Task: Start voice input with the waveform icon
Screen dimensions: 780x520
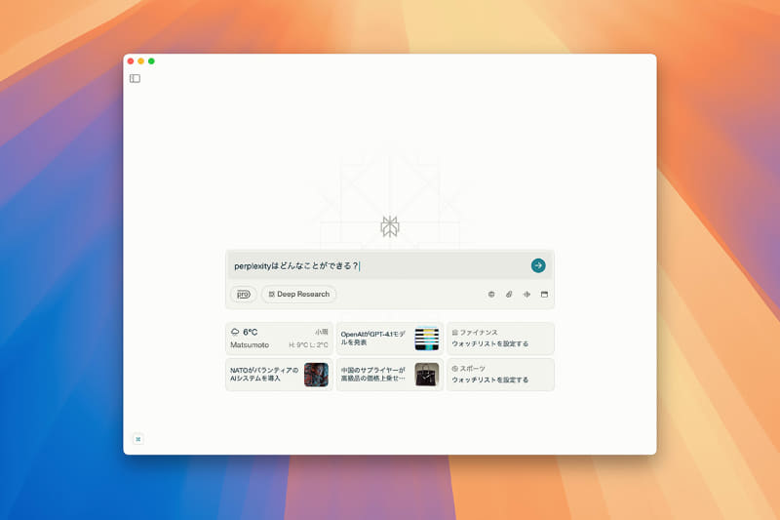Action: tap(526, 294)
